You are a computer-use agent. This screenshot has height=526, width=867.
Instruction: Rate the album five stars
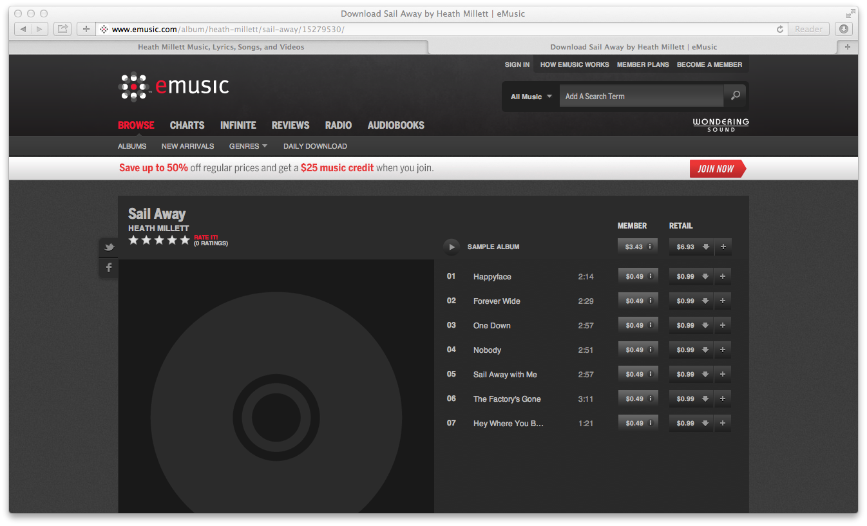pos(185,240)
